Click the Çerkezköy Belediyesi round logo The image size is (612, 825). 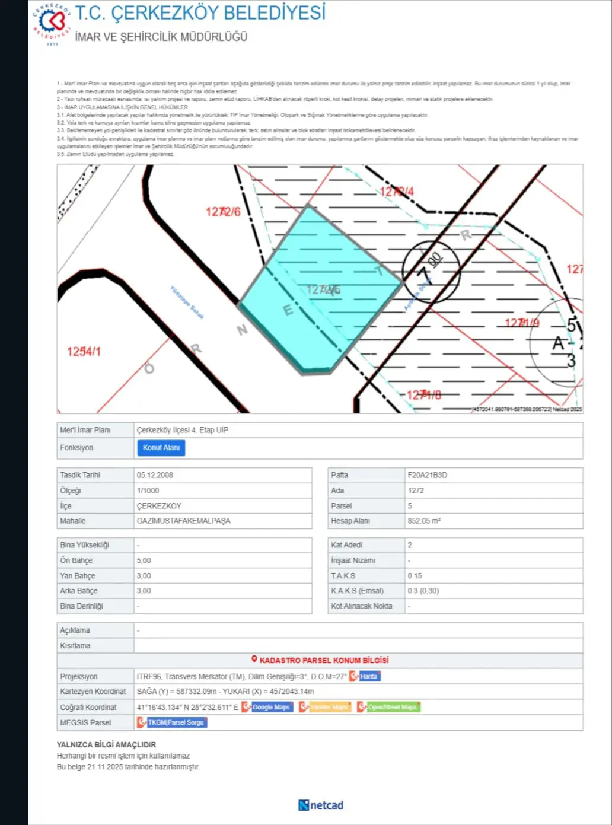pyautogui.click(x=52, y=23)
